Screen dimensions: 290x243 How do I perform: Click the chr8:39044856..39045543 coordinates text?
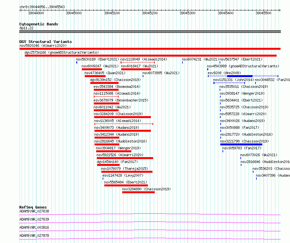coord(42,7)
